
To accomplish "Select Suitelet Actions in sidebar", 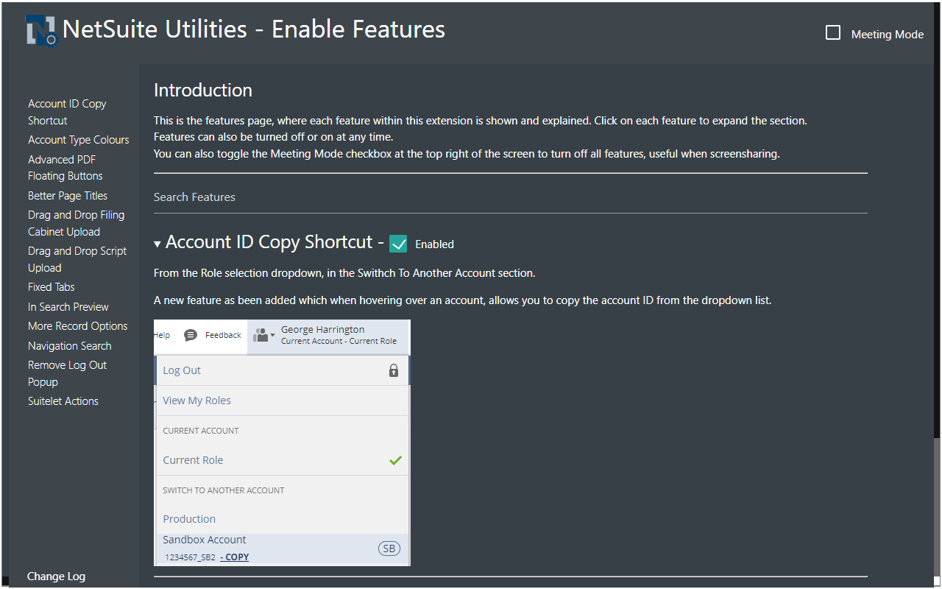I will [x=63, y=401].
